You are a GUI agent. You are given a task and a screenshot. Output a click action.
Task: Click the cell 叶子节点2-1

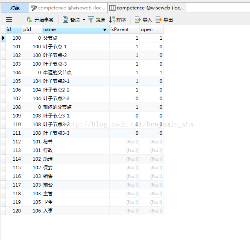(76, 81)
